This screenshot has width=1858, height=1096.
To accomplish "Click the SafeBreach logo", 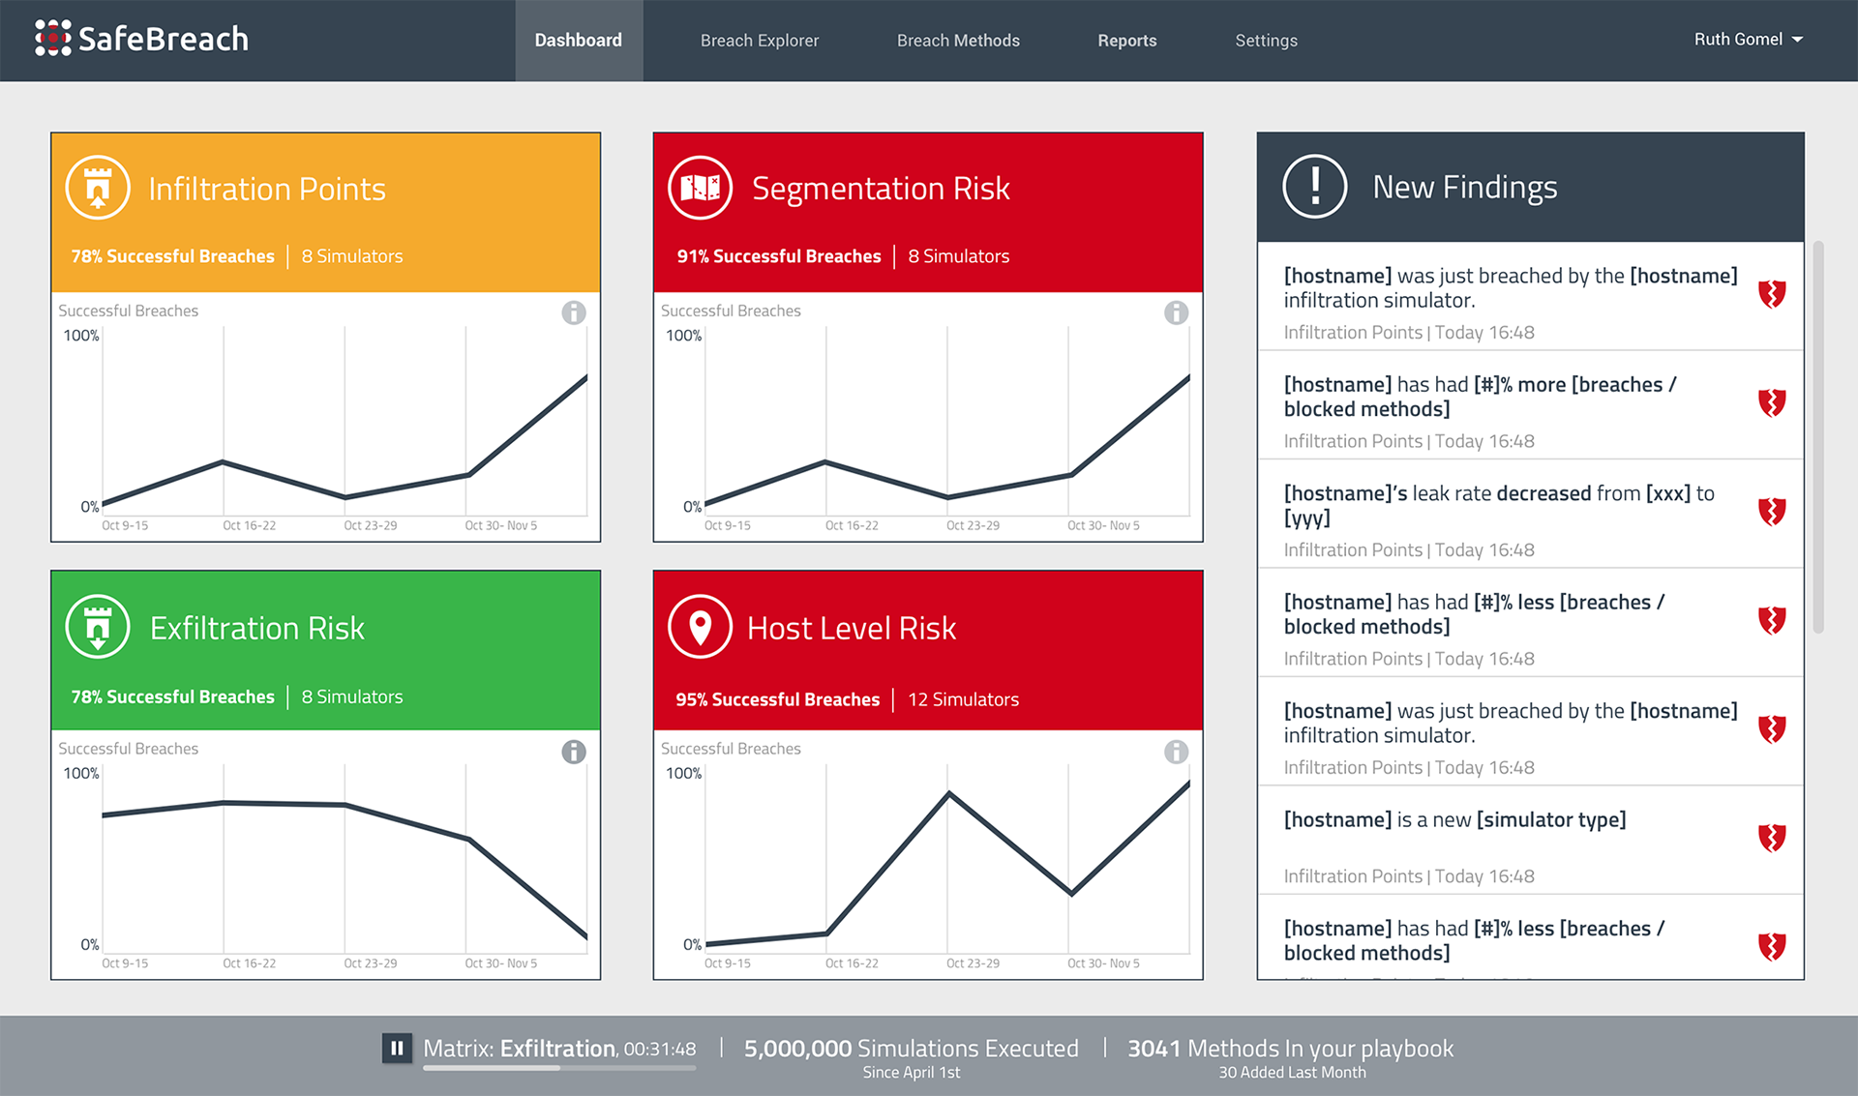I will coord(142,39).
